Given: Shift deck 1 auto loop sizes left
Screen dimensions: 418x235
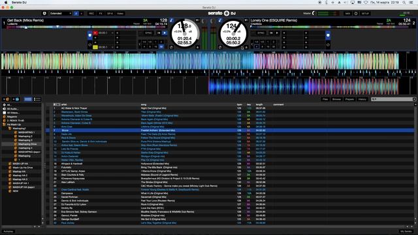Looking at the screenshot, I should 140,44.
